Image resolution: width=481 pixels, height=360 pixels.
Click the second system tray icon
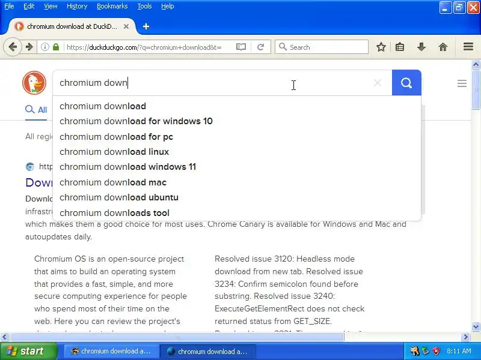pyautogui.click(x=426, y=351)
